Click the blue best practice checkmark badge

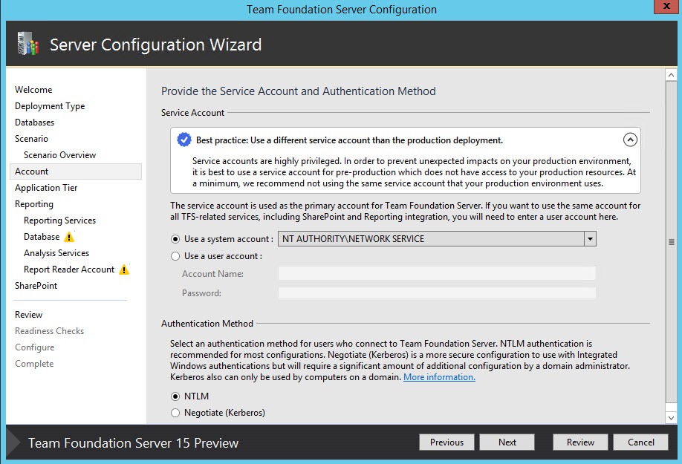coord(184,140)
